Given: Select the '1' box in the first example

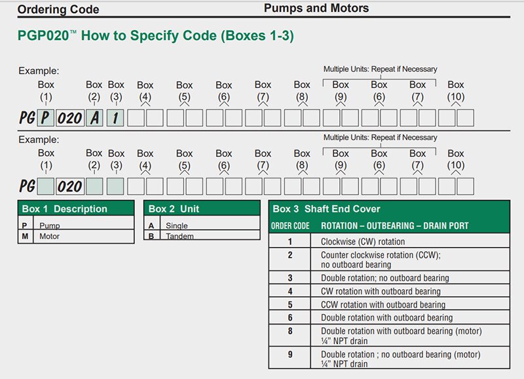Looking at the screenshot, I should (115, 118).
